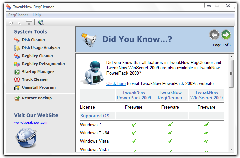Click the 'Supported OS' row heading
Viewport: 240px width, 158px height.
(x=95, y=116)
